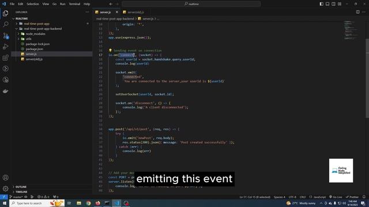Image resolution: width=369 pixels, height=207 pixels.
Task: Open the Explorer view in activity bar
Action: pyautogui.click(x=5, y=13)
